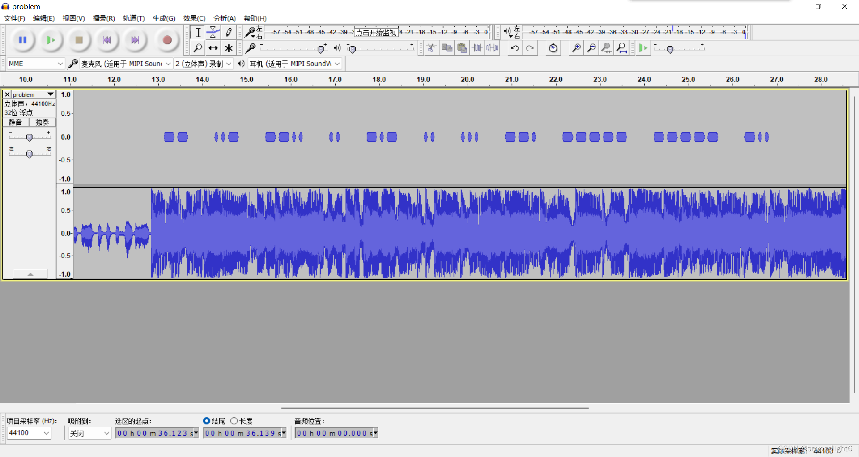Click the track gain slider knob

click(x=29, y=137)
